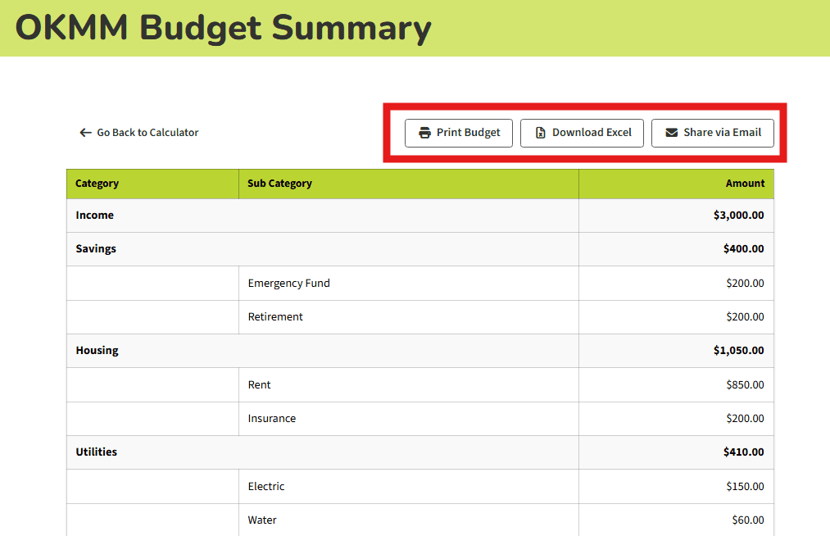The image size is (830, 536).
Task: Select the Sub Category column header
Action: [x=279, y=183]
